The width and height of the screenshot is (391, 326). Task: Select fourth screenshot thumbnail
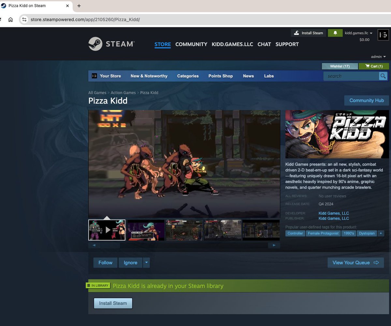pyautogui.click(x=223, y=230)
